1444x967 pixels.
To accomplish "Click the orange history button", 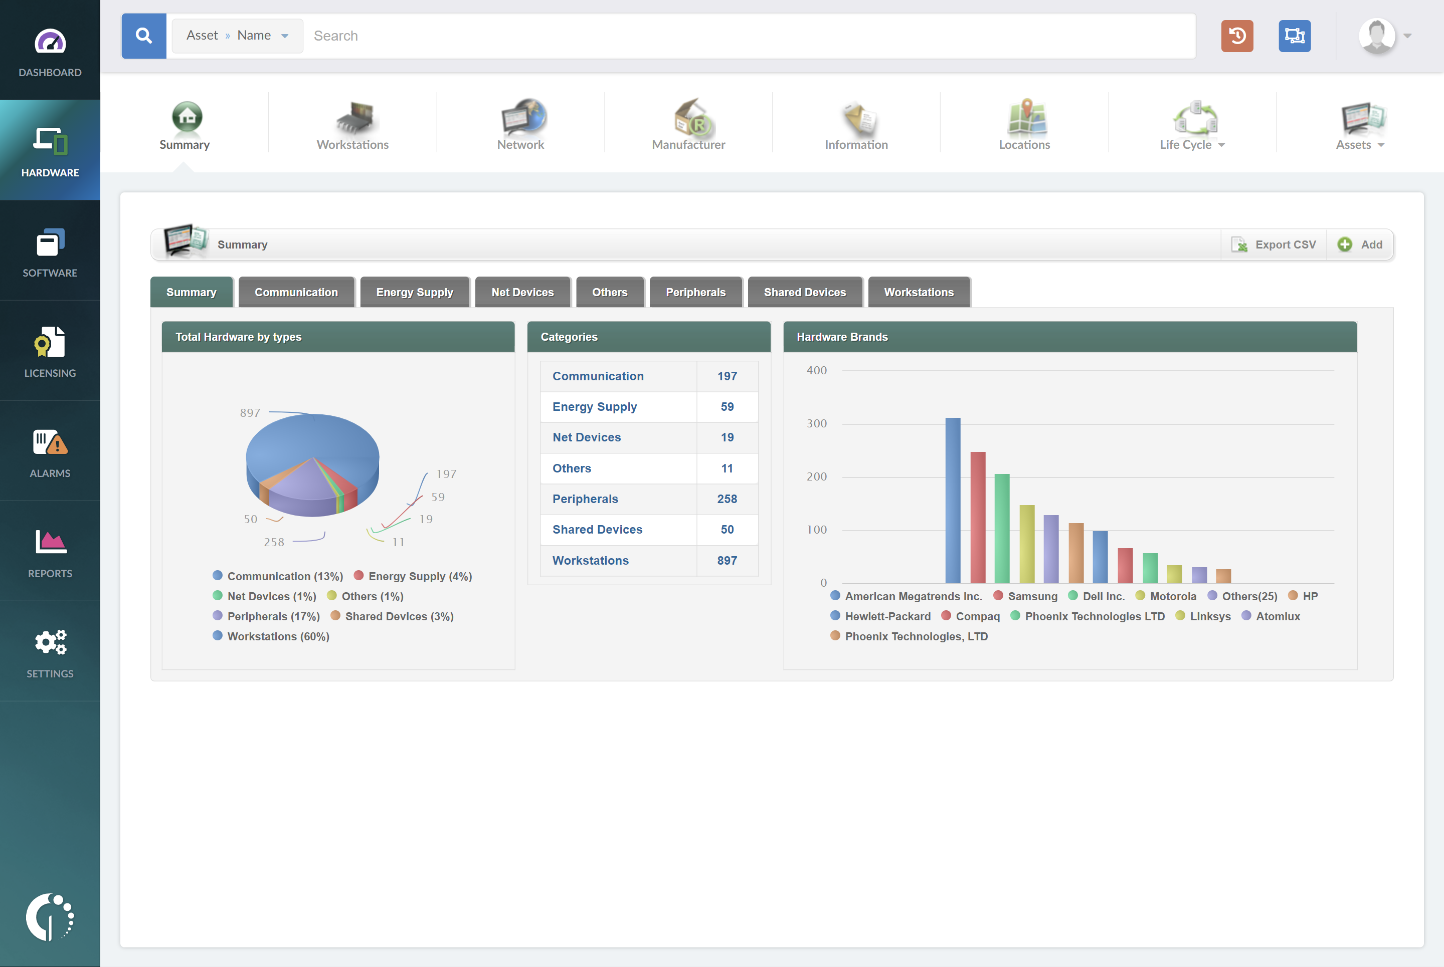I will (1236, 36).
